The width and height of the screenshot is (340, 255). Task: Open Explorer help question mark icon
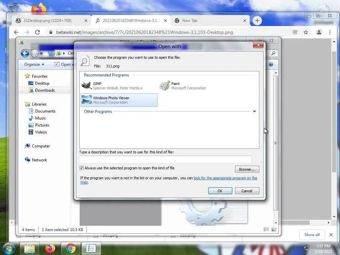(x=271, y=64)
